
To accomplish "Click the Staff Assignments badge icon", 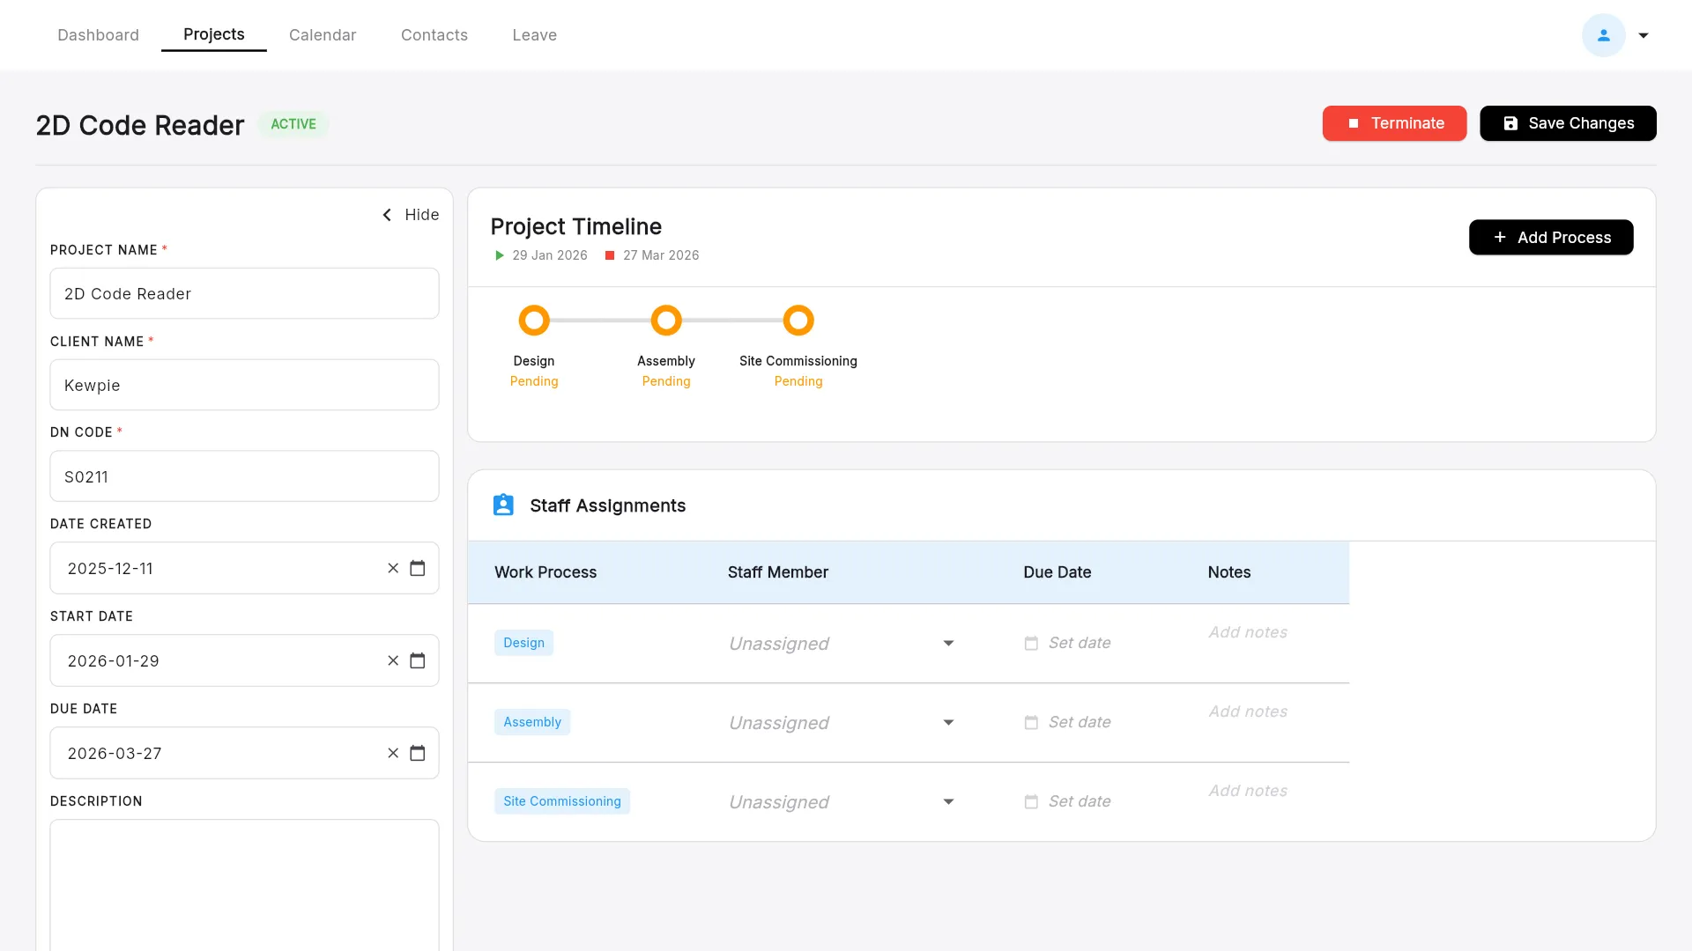I will coord(502,505).
